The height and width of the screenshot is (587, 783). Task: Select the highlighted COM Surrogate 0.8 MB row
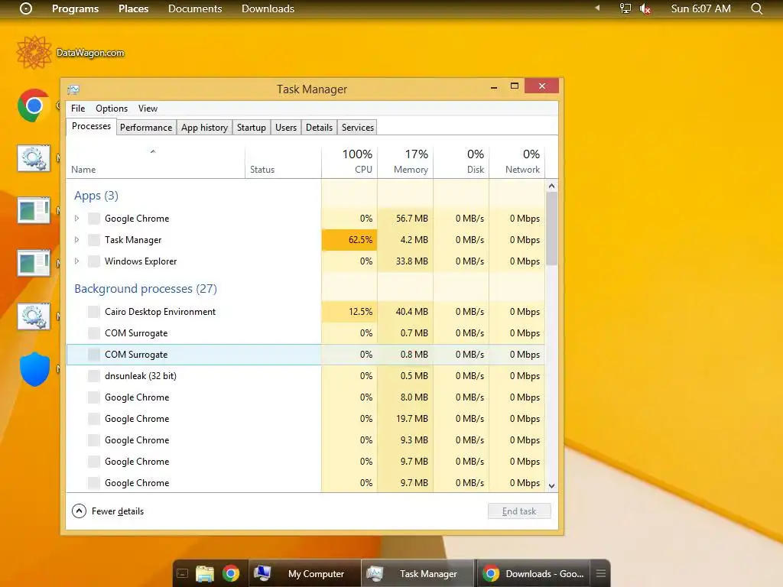coord(306,355)
